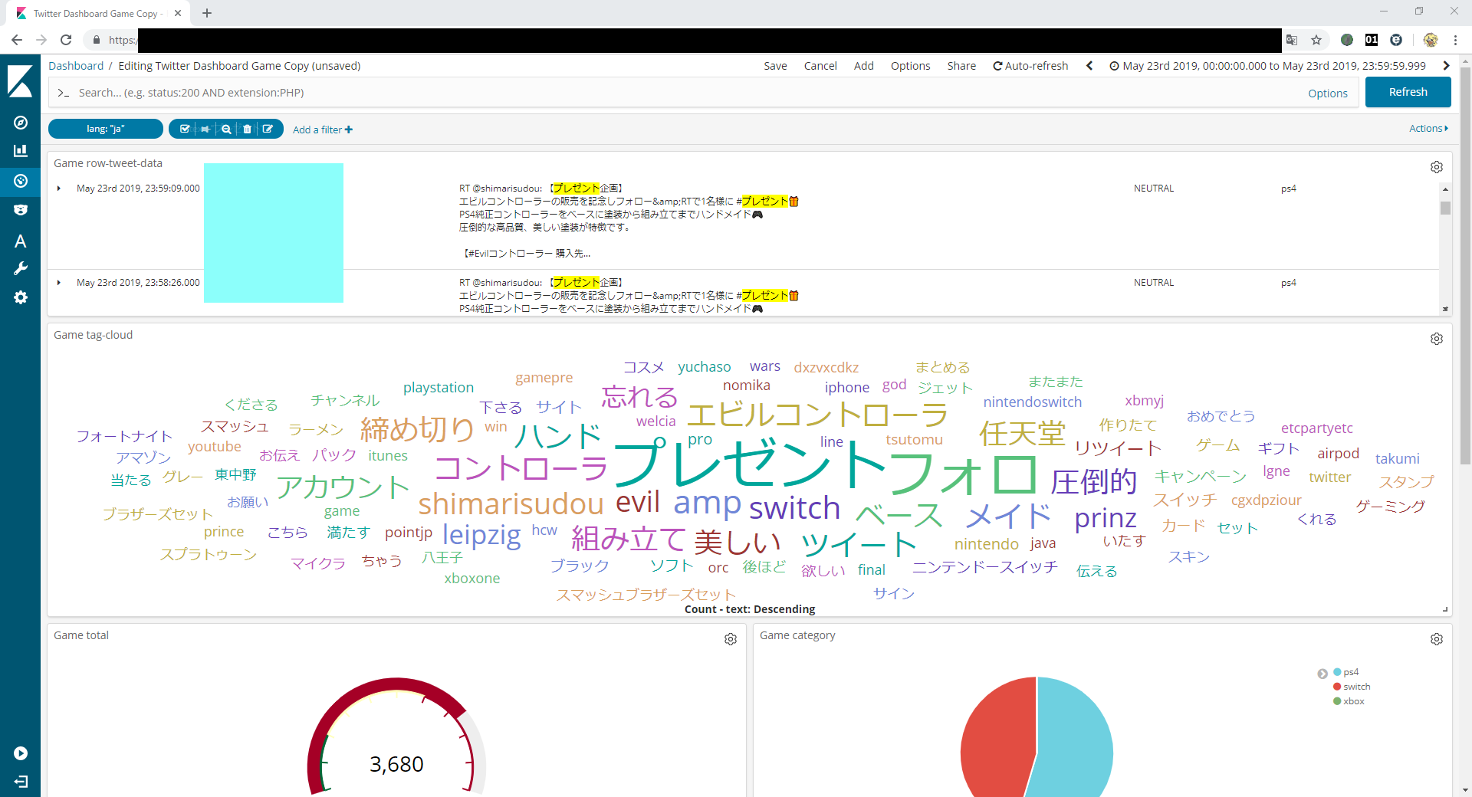
Task: Open Management via the sidebar gear icon
Action: click(21, 297)
